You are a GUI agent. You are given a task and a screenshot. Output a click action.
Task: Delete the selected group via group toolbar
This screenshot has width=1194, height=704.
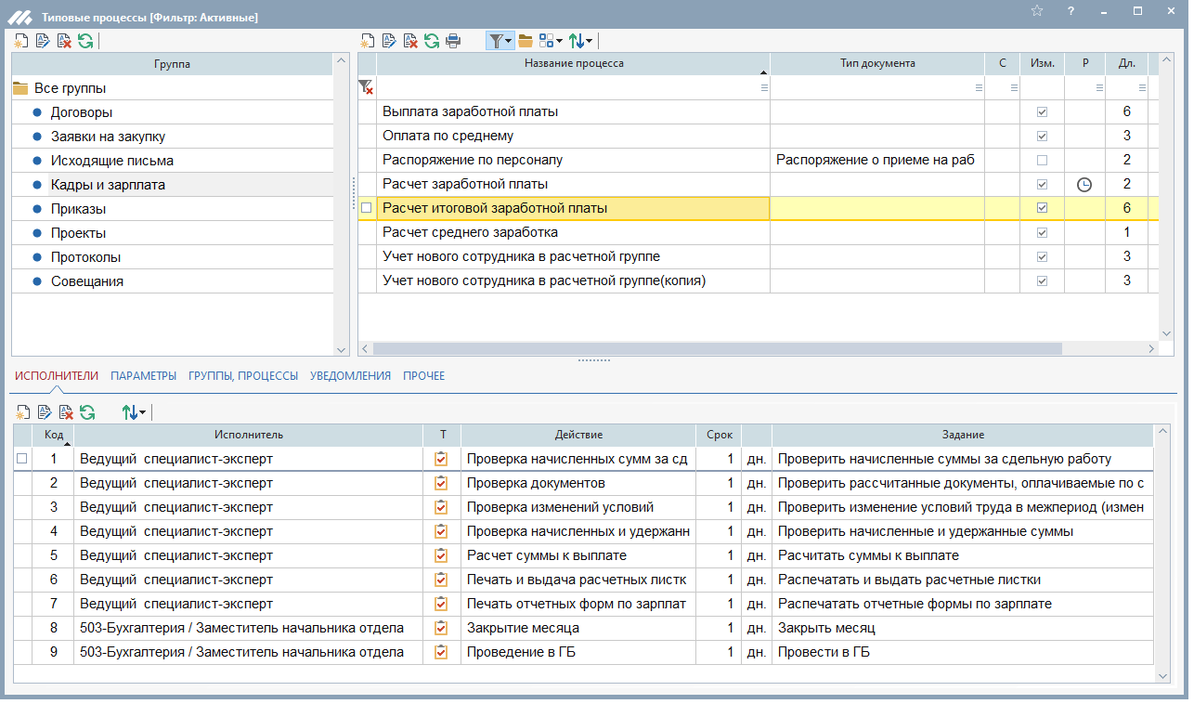coord(64,41)
